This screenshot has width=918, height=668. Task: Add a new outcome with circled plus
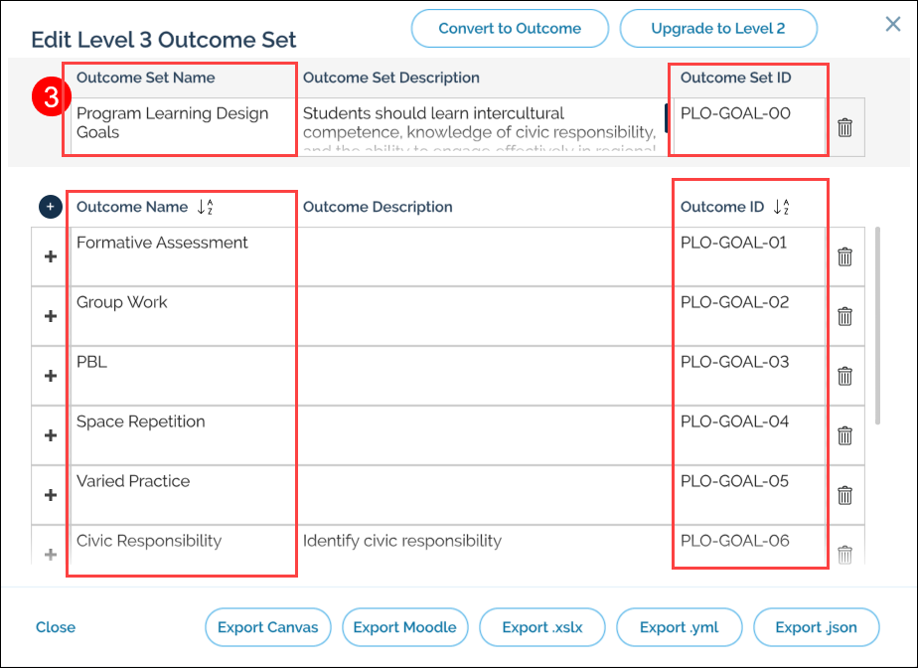tap(50, 207)
